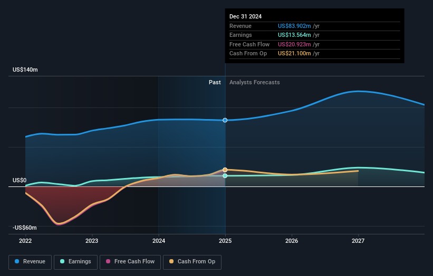This screenshot has height=276, width=433.
Task: Click the teal Earnings legend dot
Action: [63, 261]
